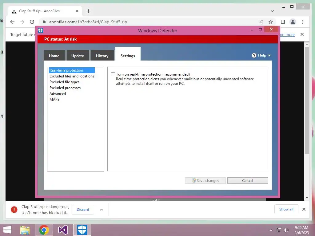Click the site lock icon in address bar
Image resolution: width=315 pixels, height=236 pixels.
tap(44, 22)
